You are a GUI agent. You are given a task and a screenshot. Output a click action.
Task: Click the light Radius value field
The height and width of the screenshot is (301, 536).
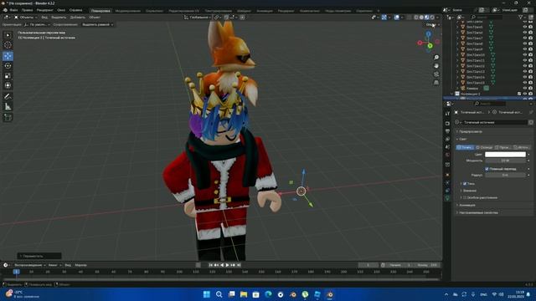(x=505, y=175)
